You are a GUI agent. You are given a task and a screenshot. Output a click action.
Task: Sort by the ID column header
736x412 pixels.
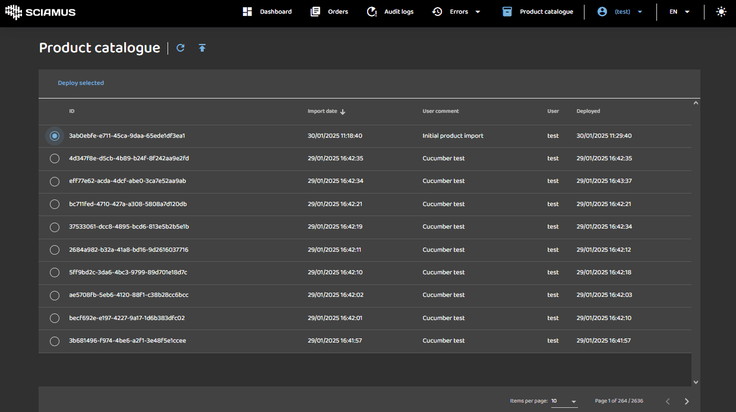click(72, 111)
